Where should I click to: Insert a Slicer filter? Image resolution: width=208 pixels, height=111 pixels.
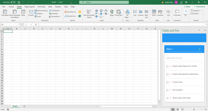pos(154,13)
